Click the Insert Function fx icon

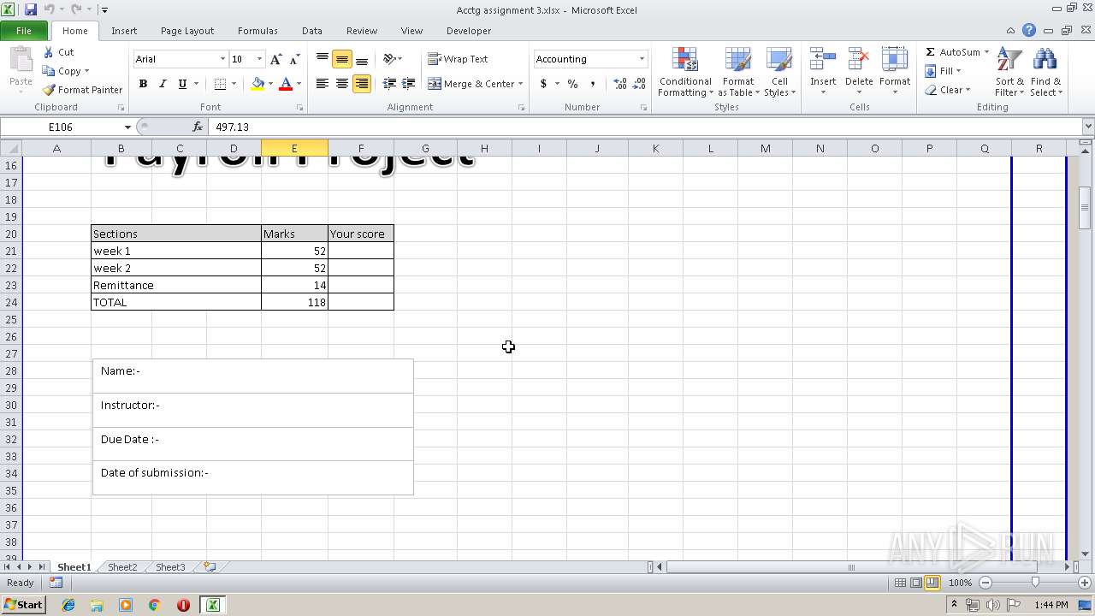tap(198, 127)
